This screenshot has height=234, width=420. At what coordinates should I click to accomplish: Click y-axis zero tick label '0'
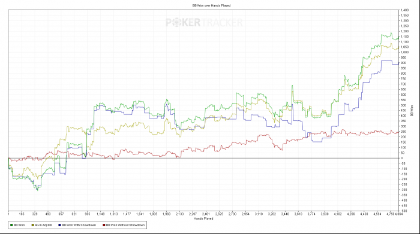tap(402, 158)
